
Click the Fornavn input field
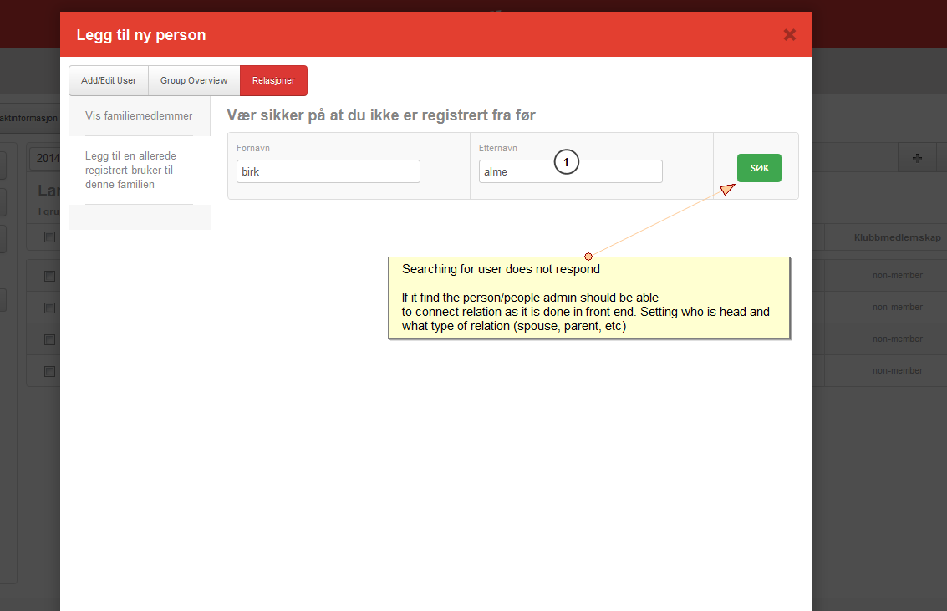[x=328, y=171]
